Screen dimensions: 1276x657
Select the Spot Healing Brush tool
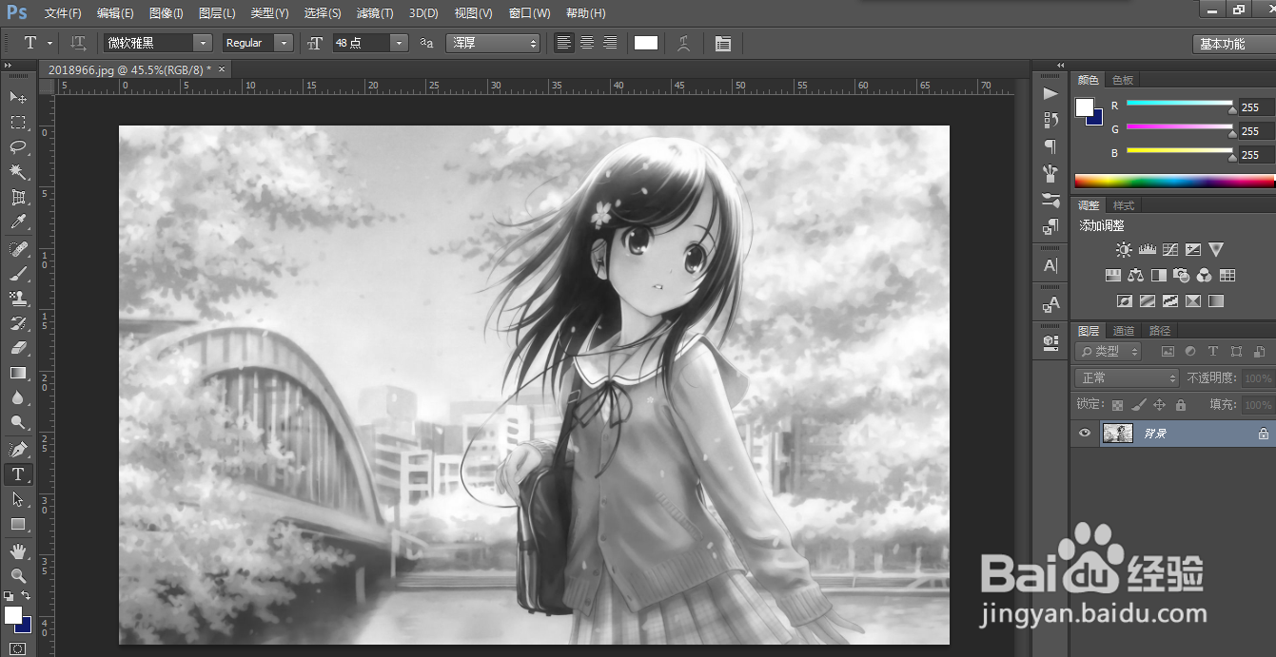click(18, 249)
